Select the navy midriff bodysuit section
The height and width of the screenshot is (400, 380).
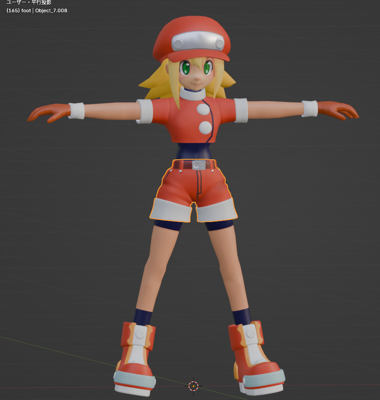(194, 151)
